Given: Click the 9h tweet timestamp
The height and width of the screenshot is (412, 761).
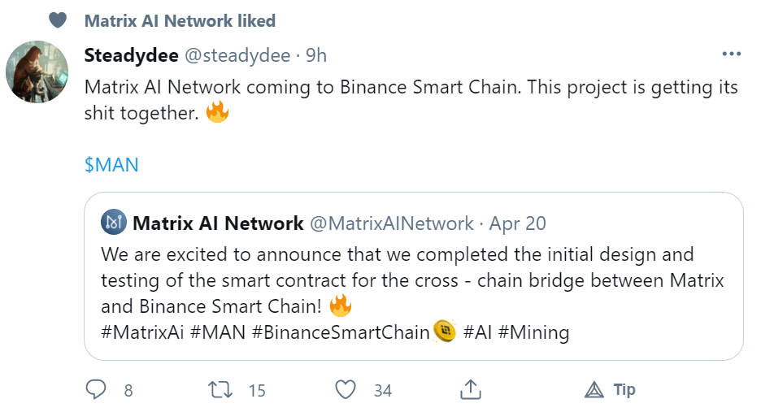Looking at the screenshot, I should point(315,54).
